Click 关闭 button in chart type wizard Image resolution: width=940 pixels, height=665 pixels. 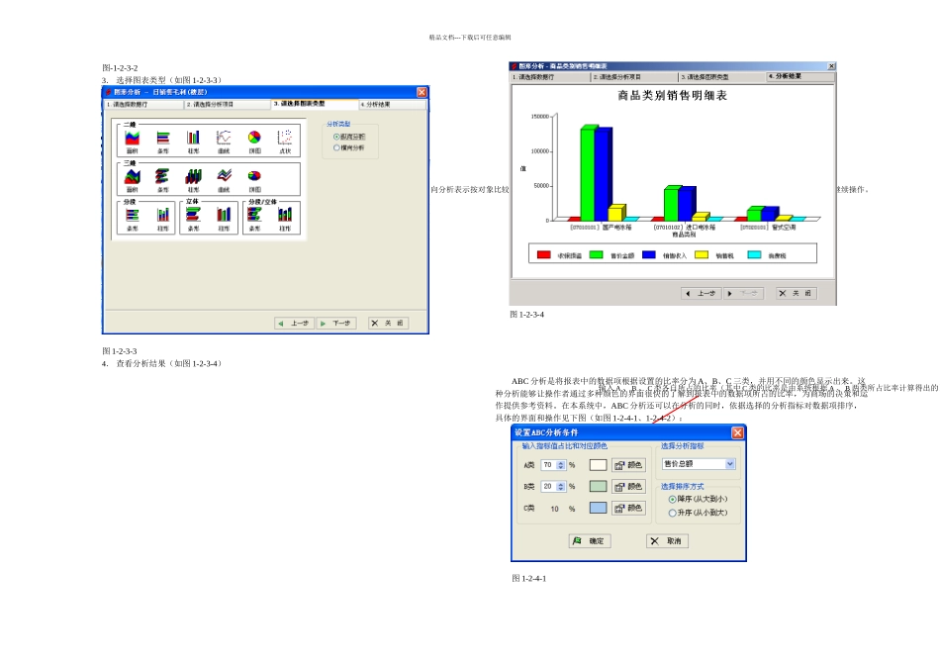tap(388, 324)
